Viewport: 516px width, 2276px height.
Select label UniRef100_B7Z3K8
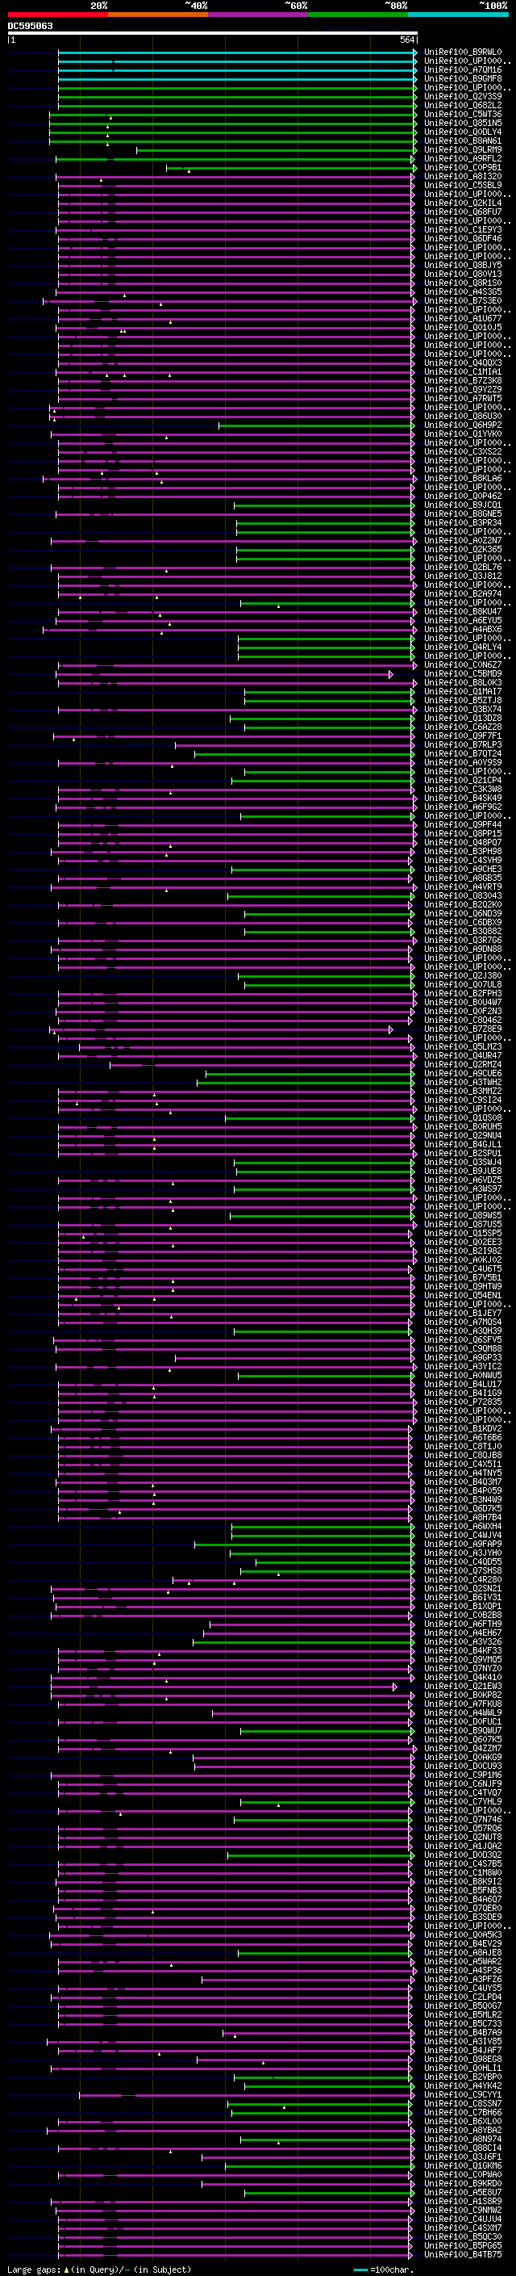[463, 381]
